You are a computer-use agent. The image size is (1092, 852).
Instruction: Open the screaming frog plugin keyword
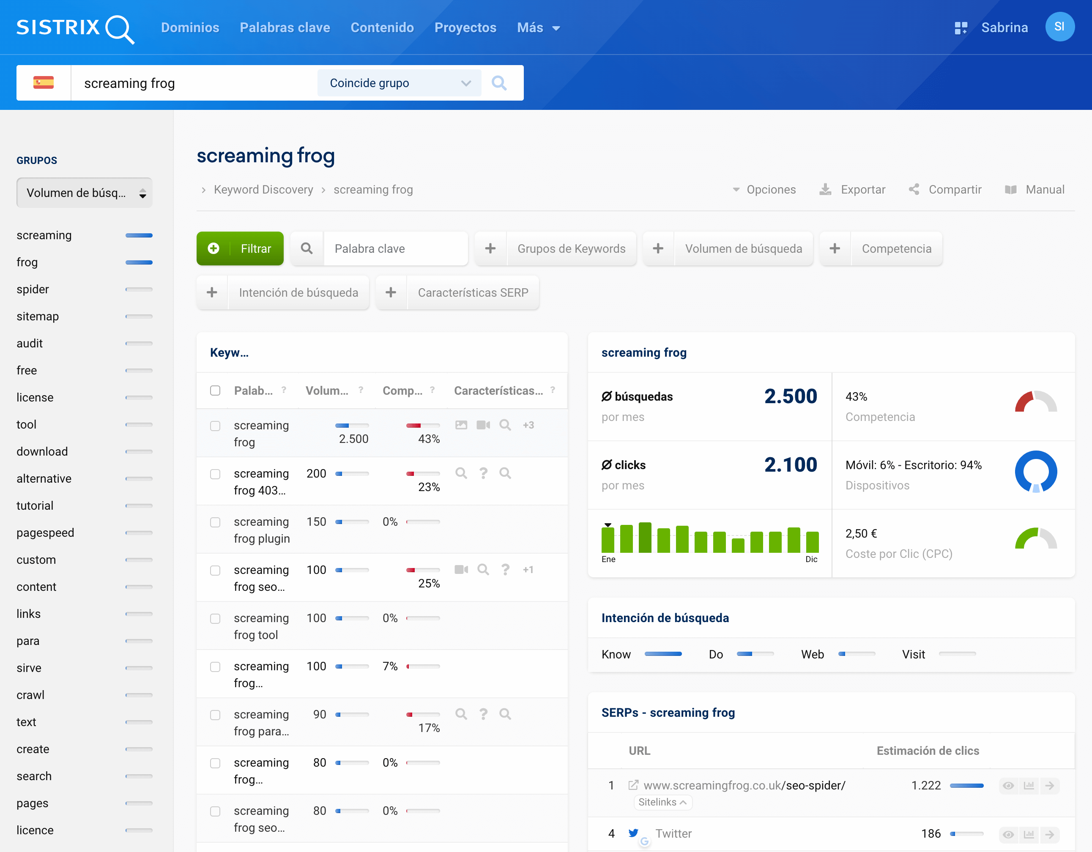262,530
